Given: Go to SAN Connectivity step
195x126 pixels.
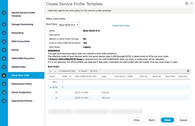Looking at the screenshot, I should point(21,41).
